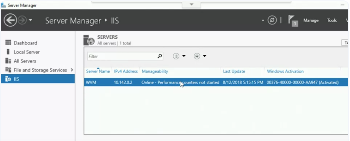Open the Tools menu

(x=332, y=20)
